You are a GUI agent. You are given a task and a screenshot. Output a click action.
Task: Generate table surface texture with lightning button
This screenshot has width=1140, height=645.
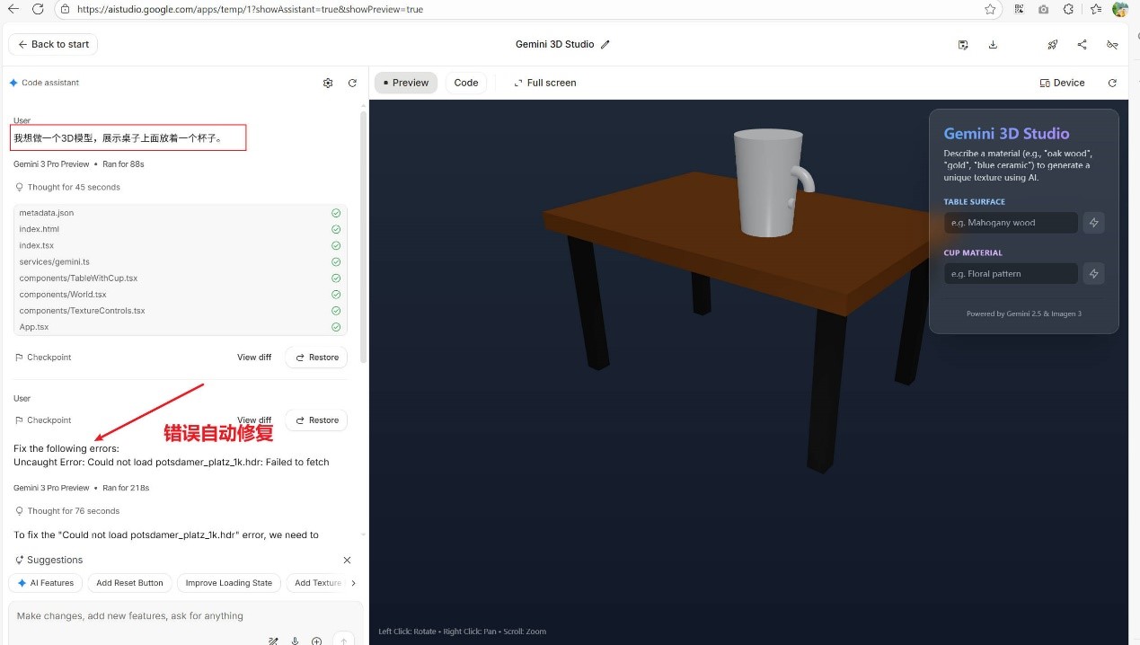pos(1093,223)
